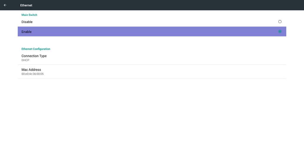Select the Disable radio button
The height and width of the screenshot is (153, 304).
(x=280, y=22)
